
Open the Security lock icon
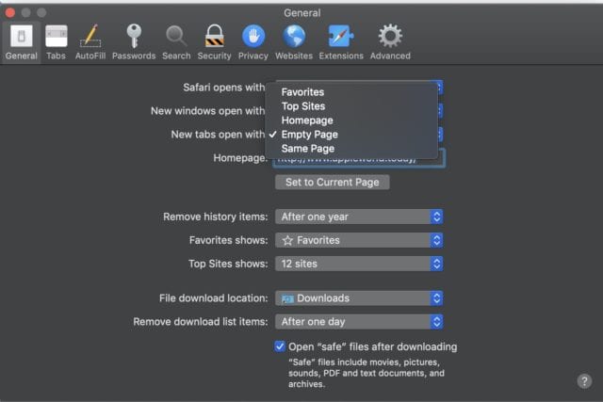coord(214,41)
